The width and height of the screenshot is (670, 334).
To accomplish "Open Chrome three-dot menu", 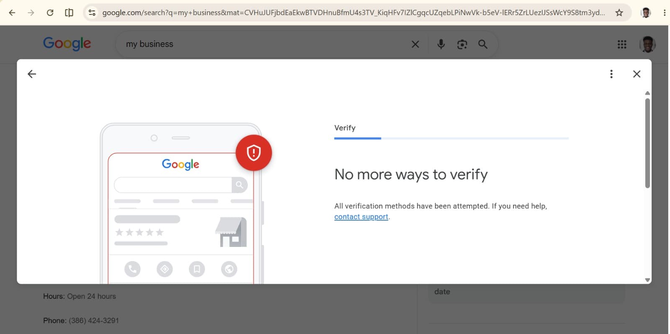I will (665, 13).
